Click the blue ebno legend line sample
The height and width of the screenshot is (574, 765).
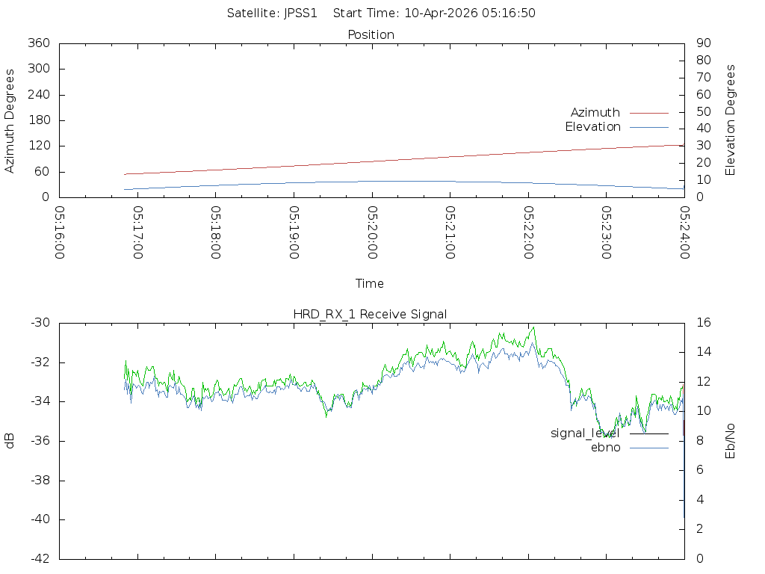[648, 448]
